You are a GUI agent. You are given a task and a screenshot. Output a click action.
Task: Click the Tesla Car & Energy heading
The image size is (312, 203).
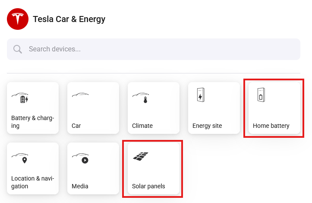click(x=69, y=19)
